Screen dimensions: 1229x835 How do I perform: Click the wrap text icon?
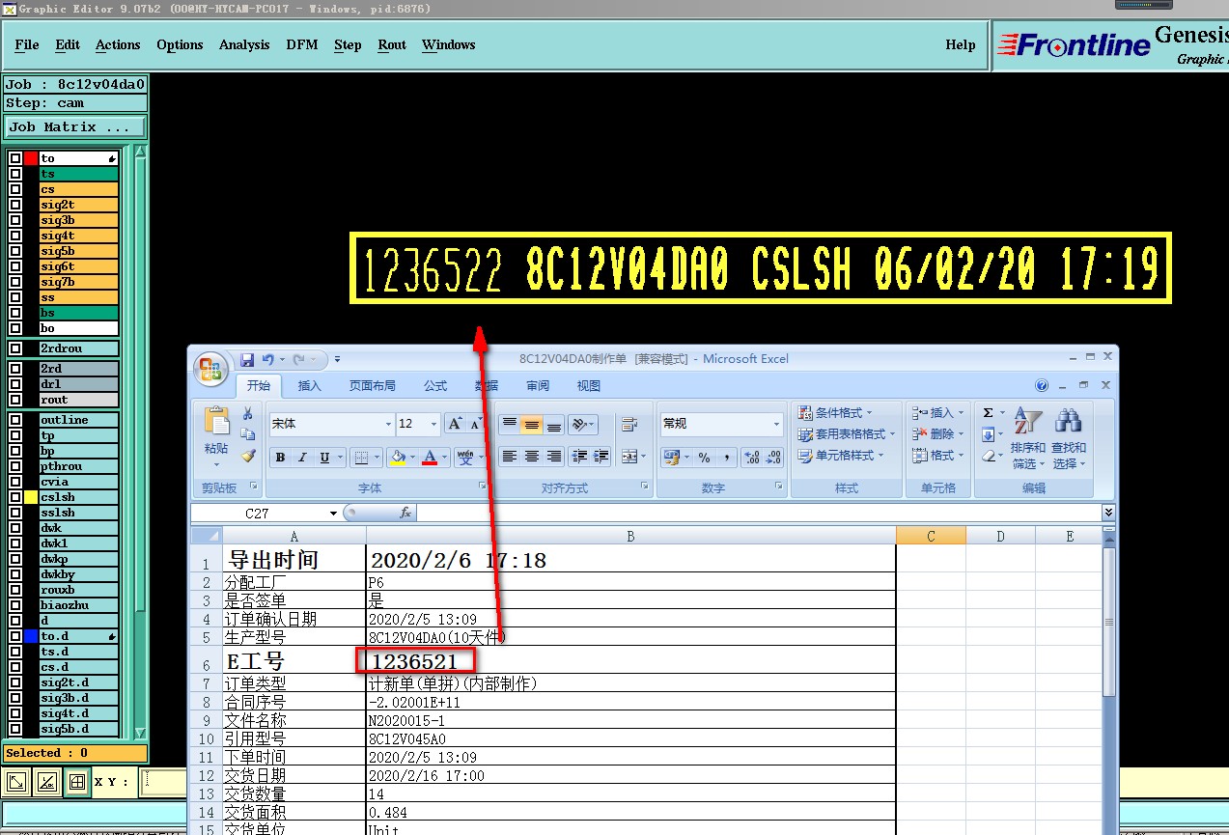tap(629, 425)
